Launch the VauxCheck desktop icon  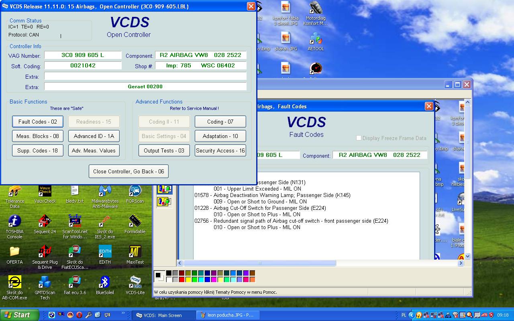(45, 195)
